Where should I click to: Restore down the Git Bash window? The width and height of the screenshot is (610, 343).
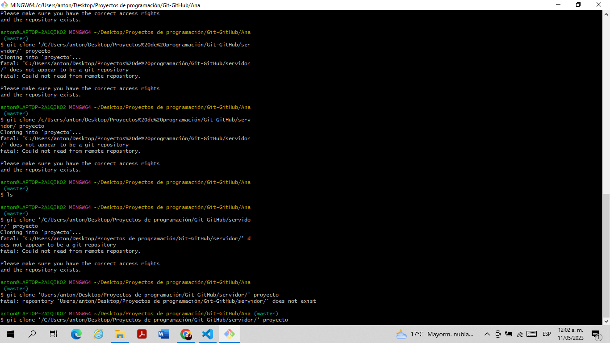(x=579, y=5)
